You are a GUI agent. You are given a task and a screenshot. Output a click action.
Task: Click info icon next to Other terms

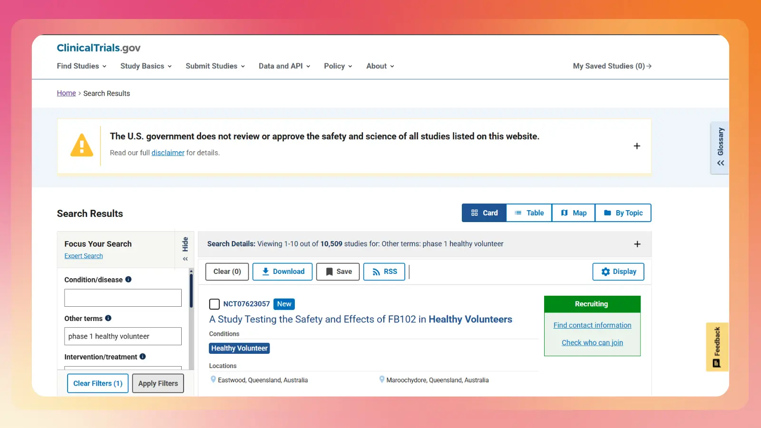coord(108,318)
